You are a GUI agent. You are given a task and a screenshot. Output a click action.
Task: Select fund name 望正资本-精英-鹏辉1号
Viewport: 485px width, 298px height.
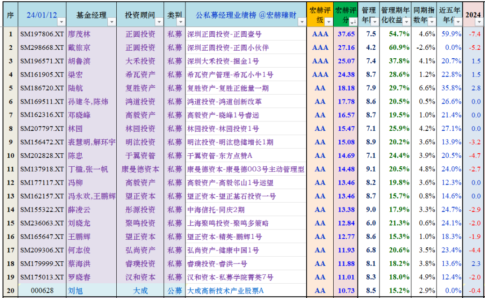tap(246, 237)
